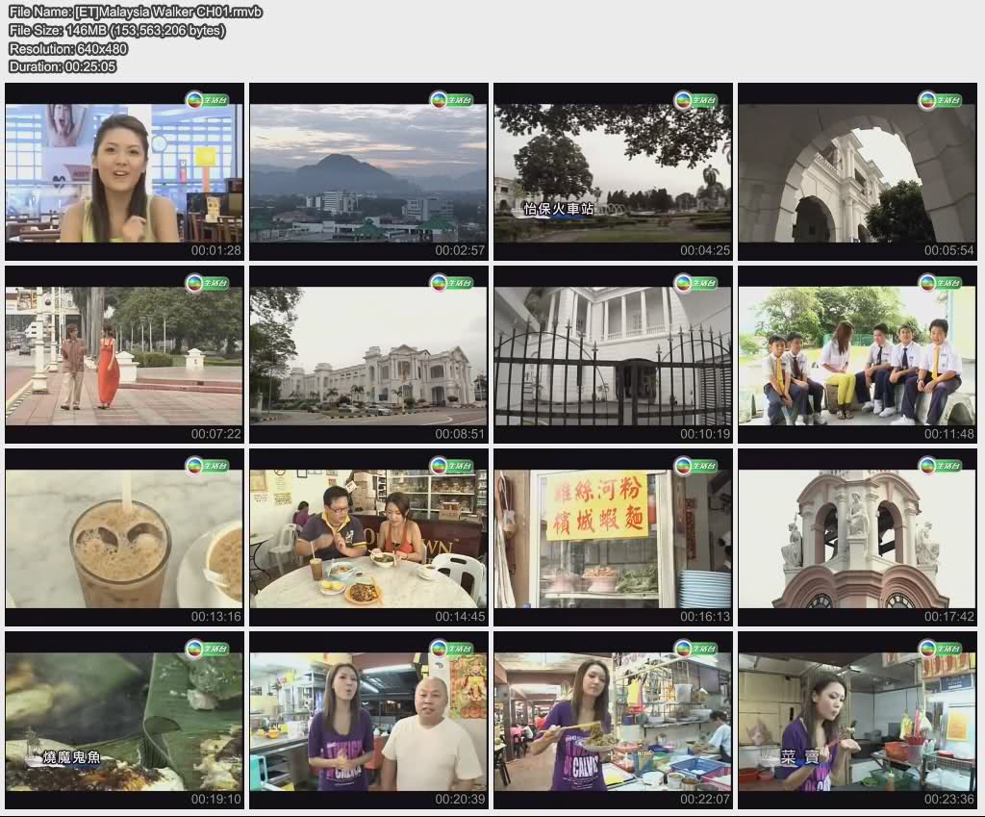Click the 'Duration: 00:25:05' line
Screen dimensions: 985x817
(x=63, y=66)
